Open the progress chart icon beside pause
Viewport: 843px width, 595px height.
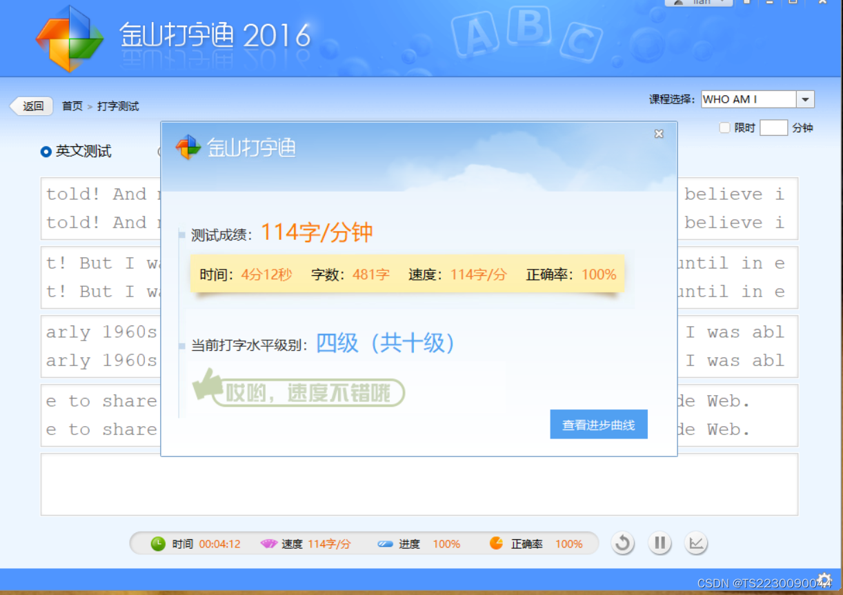coord(696,543)
